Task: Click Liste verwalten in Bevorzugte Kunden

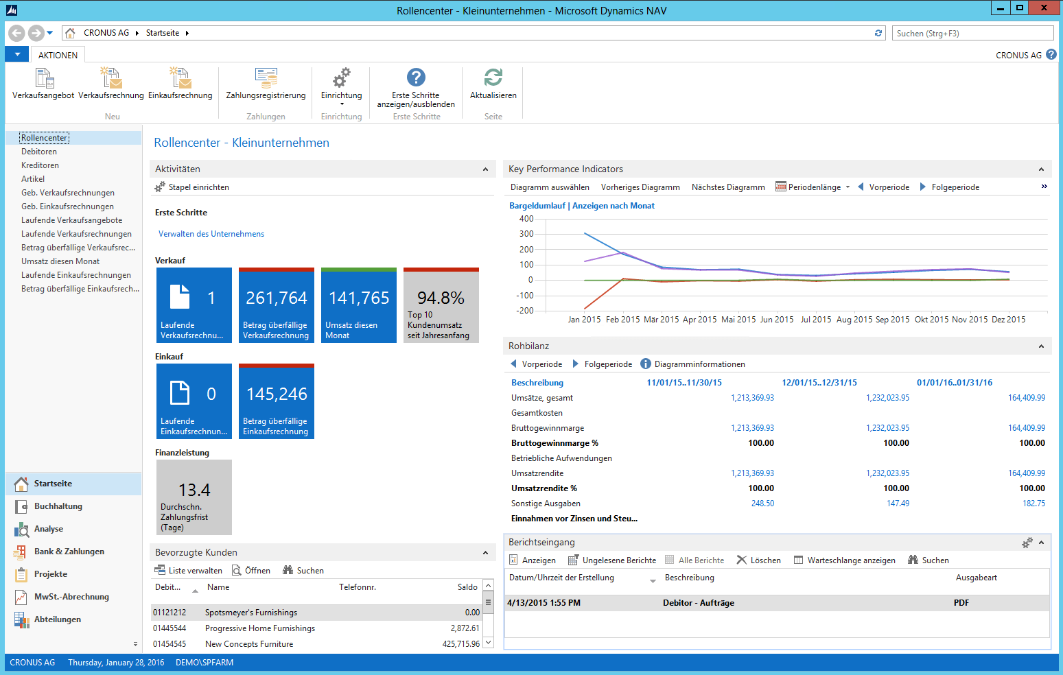Action: (x=189, y=571)
